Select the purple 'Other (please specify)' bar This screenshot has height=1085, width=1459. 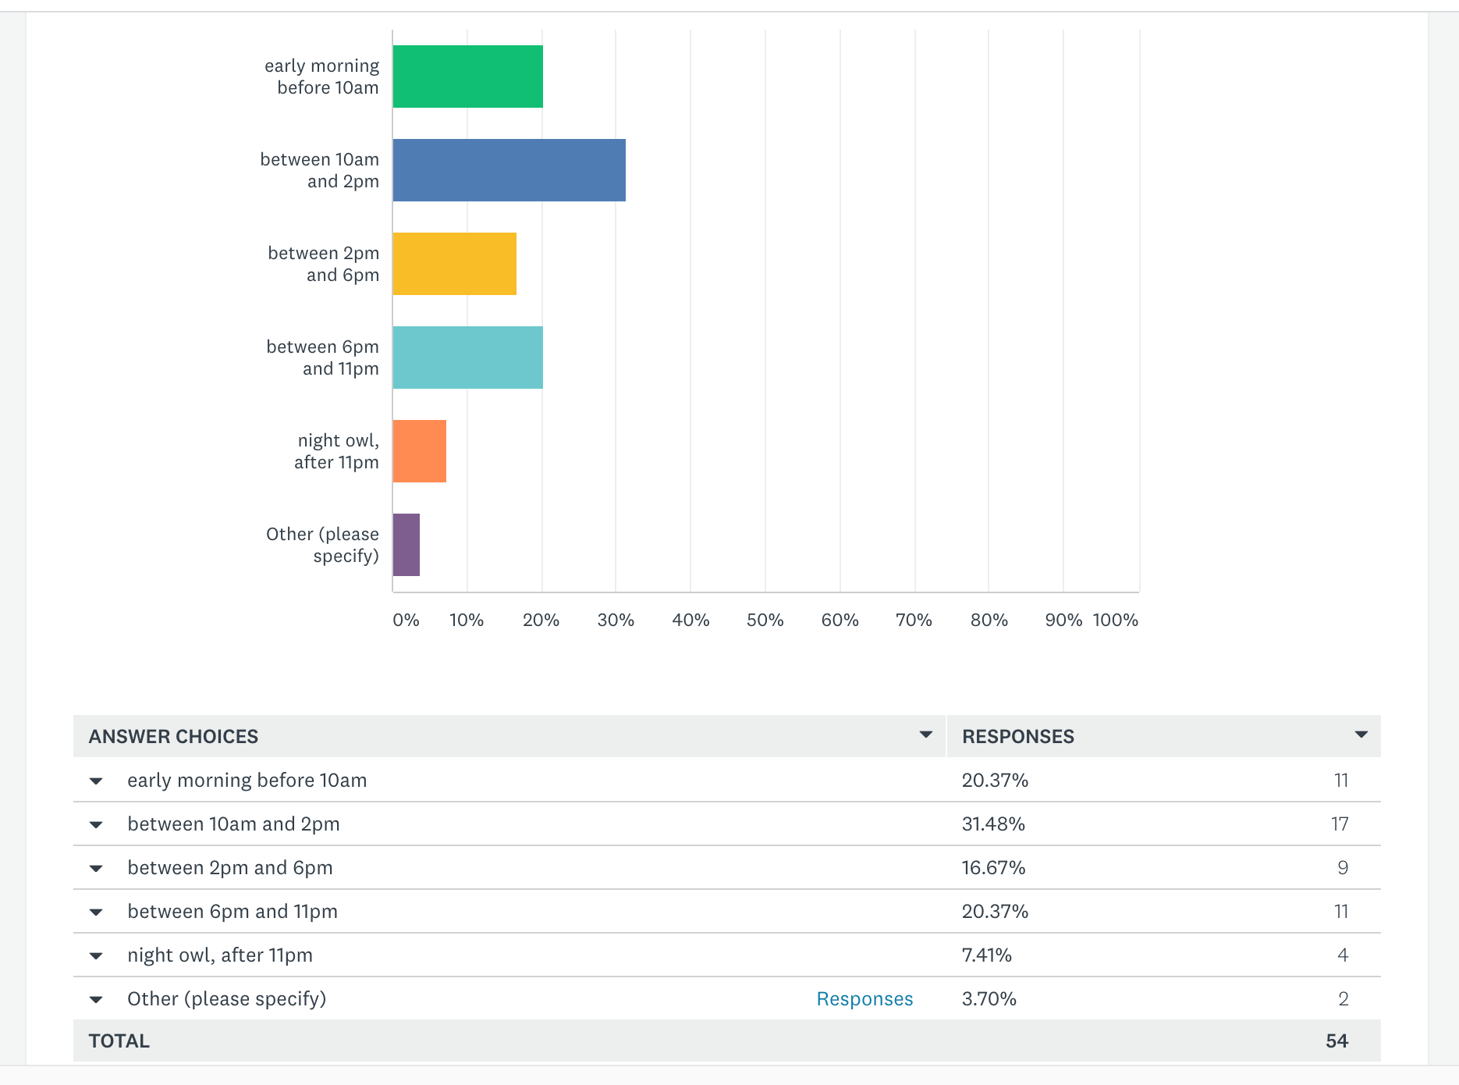click(x=406, y=545)
